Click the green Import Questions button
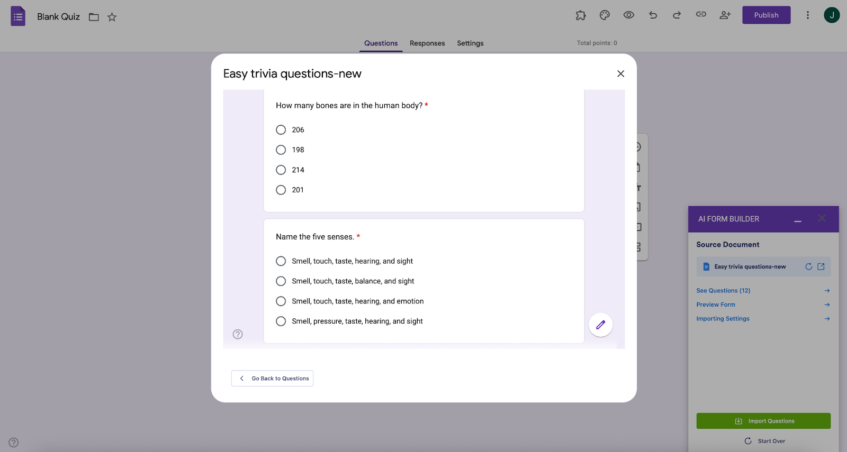Screen dimensions: 847x452 (763, 421)
